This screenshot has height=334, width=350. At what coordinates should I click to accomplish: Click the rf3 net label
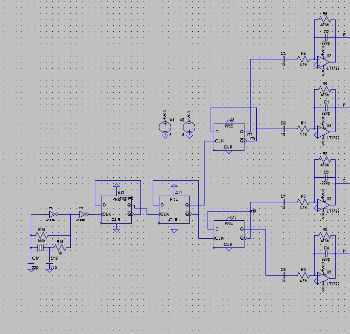253,211
